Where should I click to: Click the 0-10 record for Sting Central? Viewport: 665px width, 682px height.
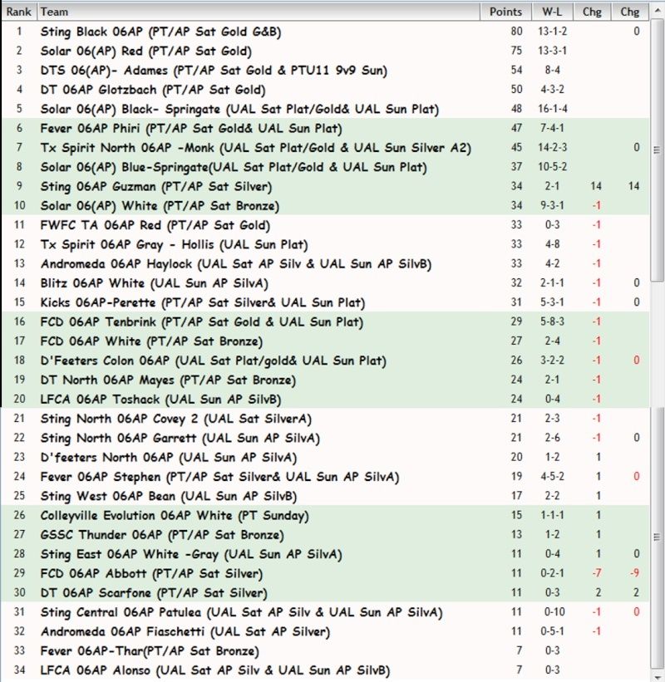554,612
